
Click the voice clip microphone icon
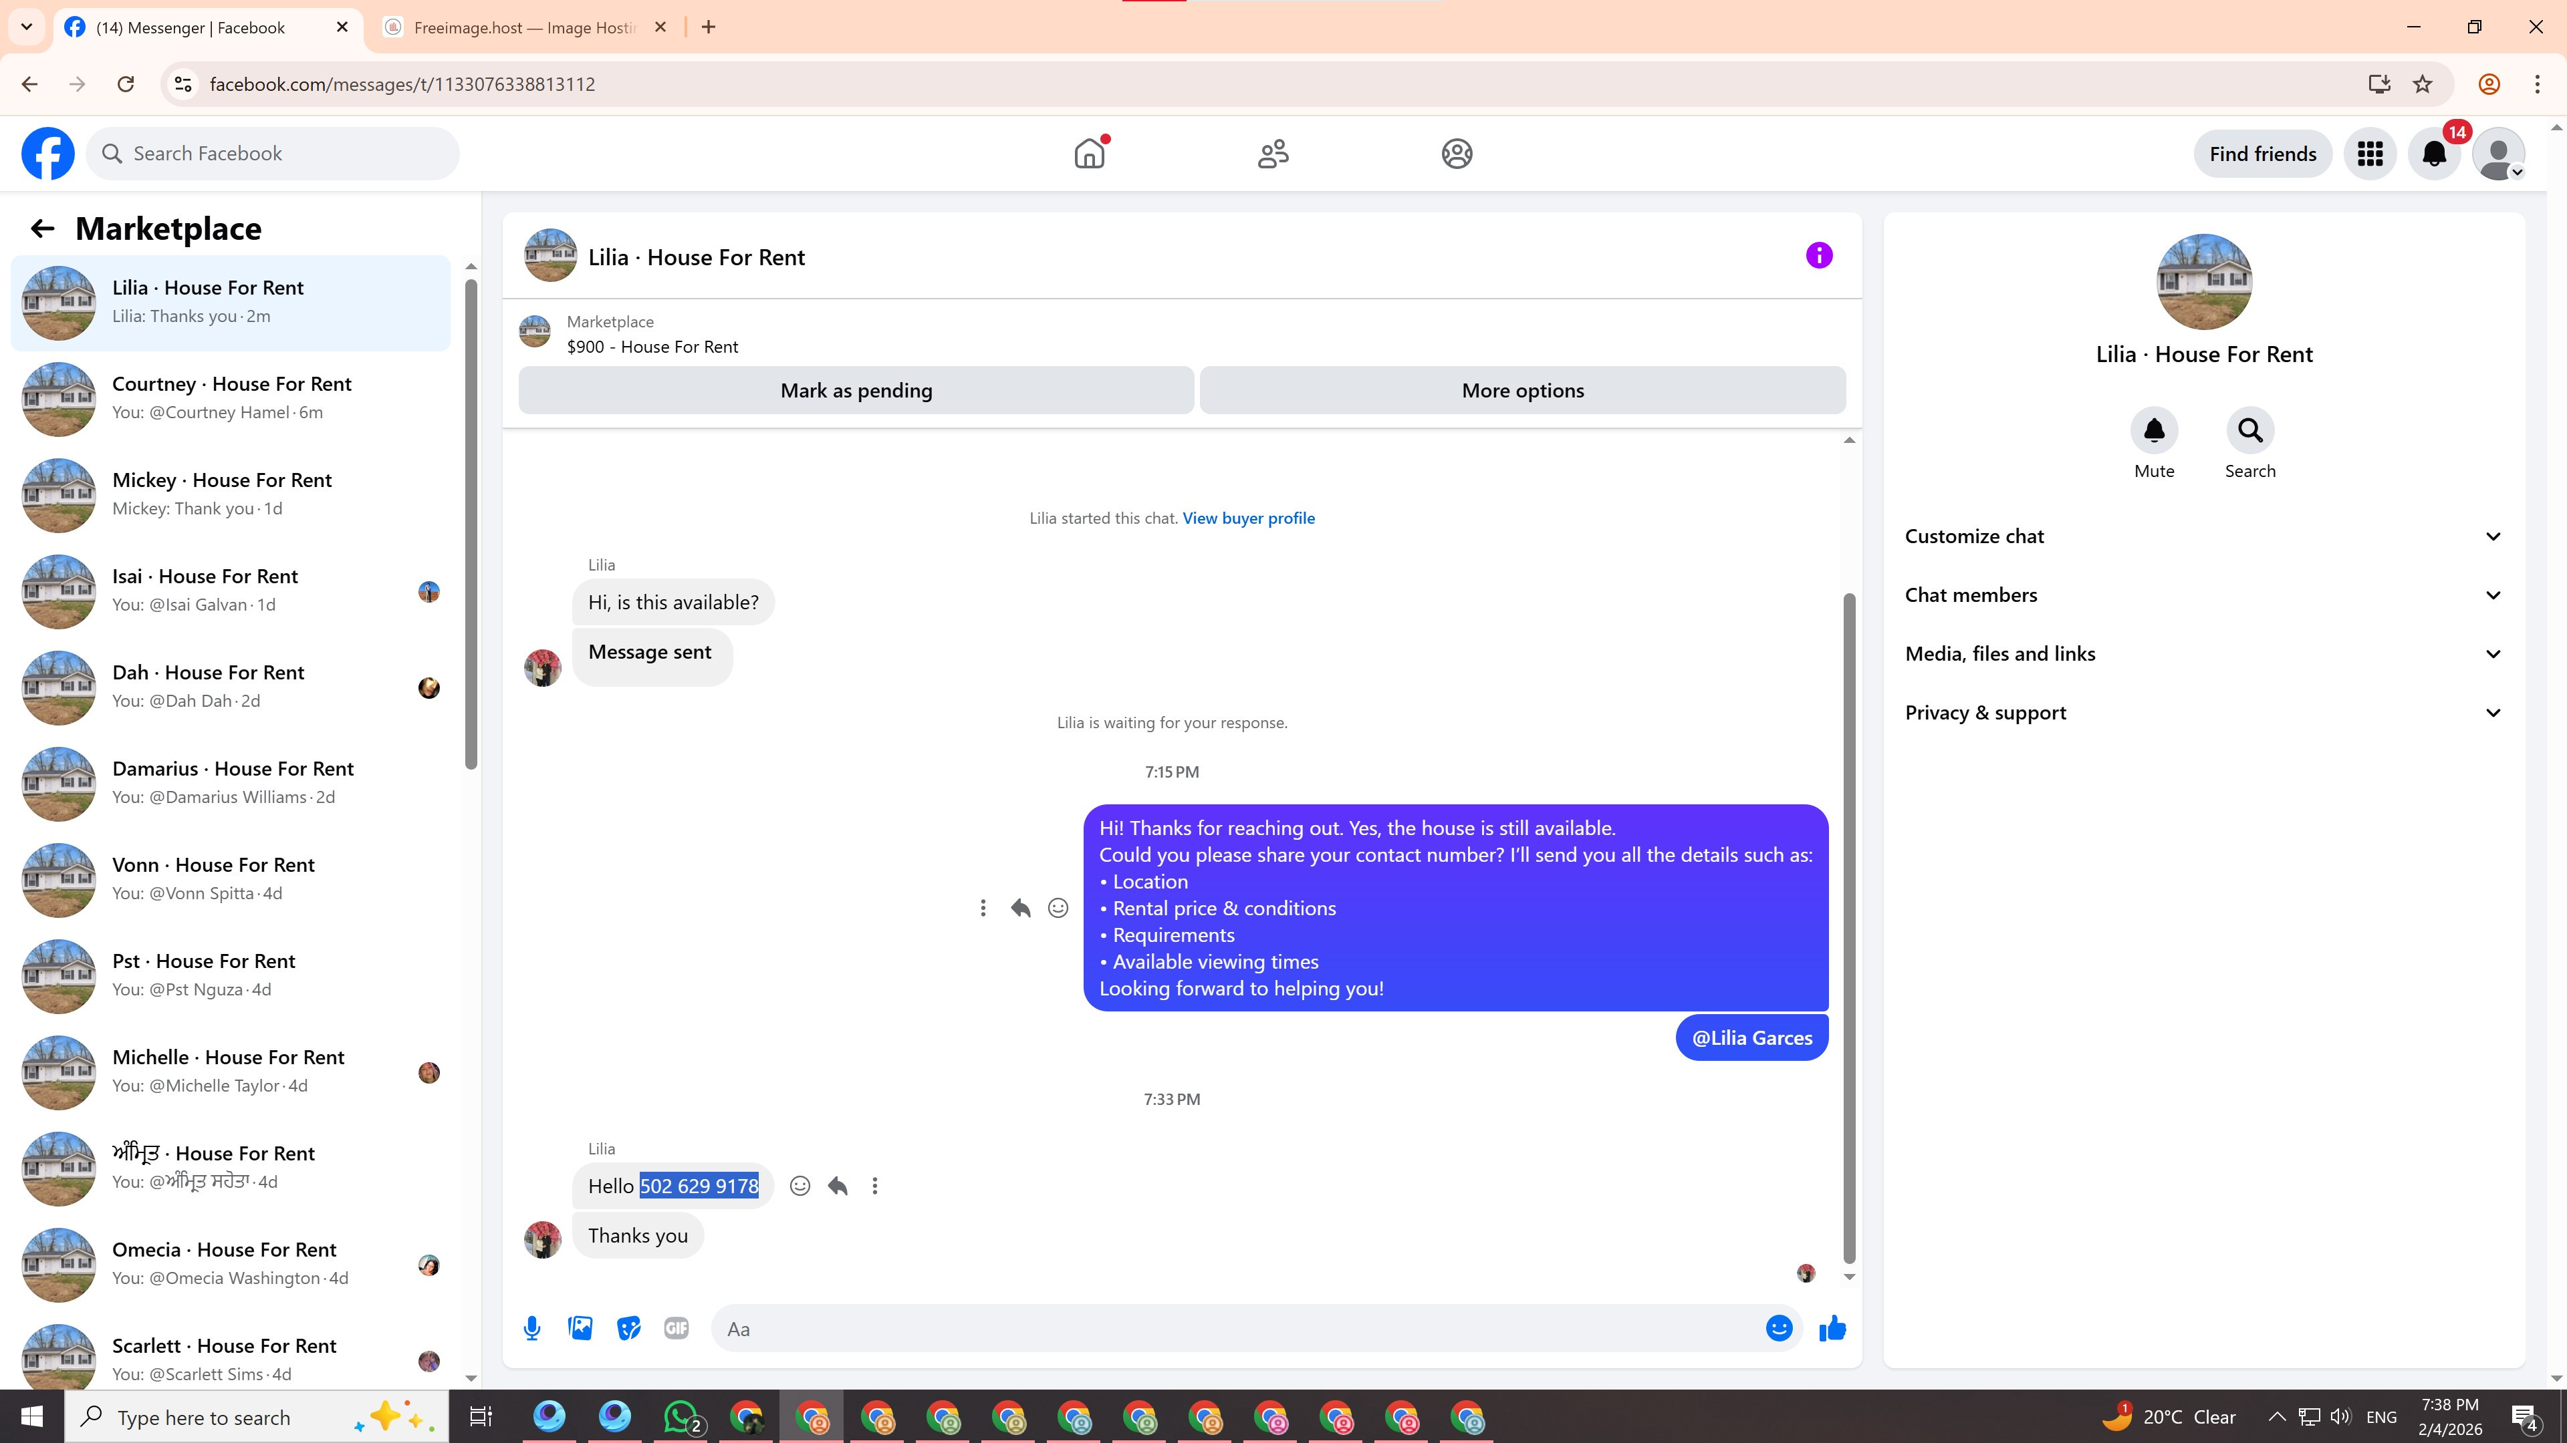pyautogui.click(x=532, y=1329)
